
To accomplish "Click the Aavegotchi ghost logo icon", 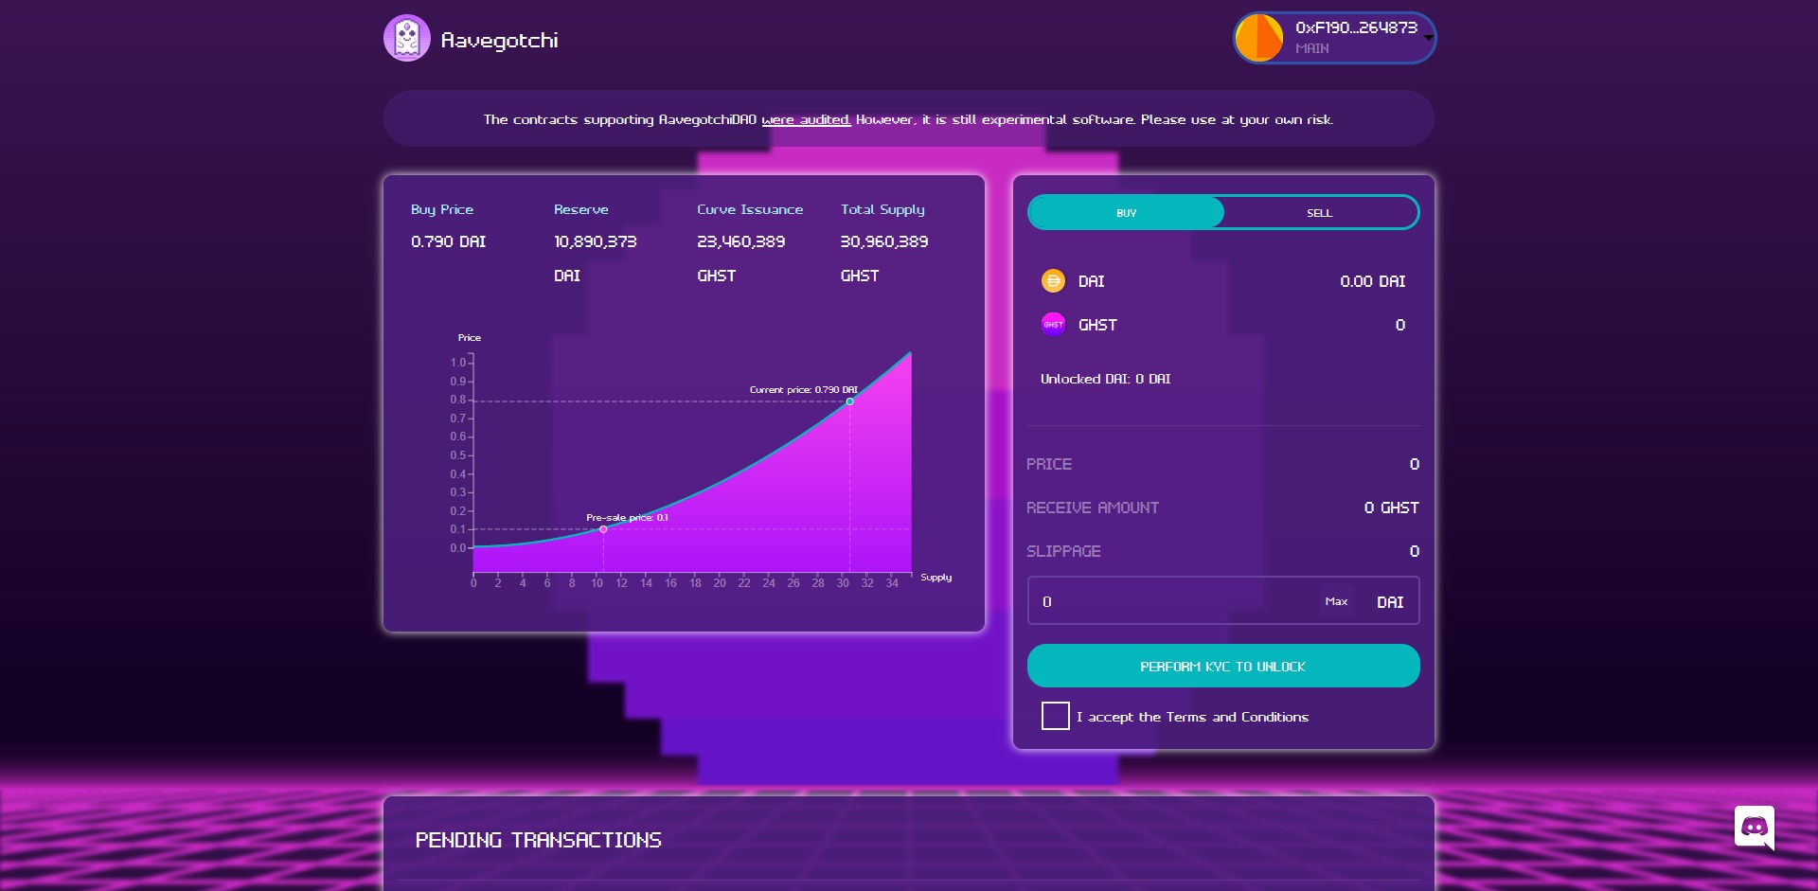I will click(407, 38).
